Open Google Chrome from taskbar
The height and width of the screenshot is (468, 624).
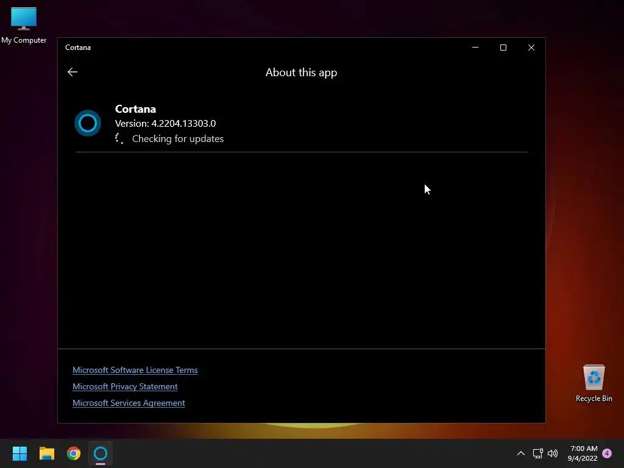point(74,453)
